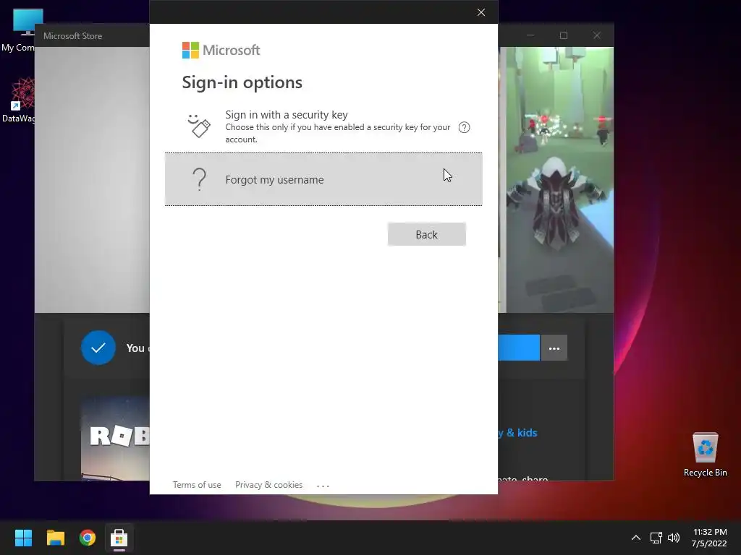The image size is (741, 555).
Task: Select Forgot my username option
Action: (323, 179)
